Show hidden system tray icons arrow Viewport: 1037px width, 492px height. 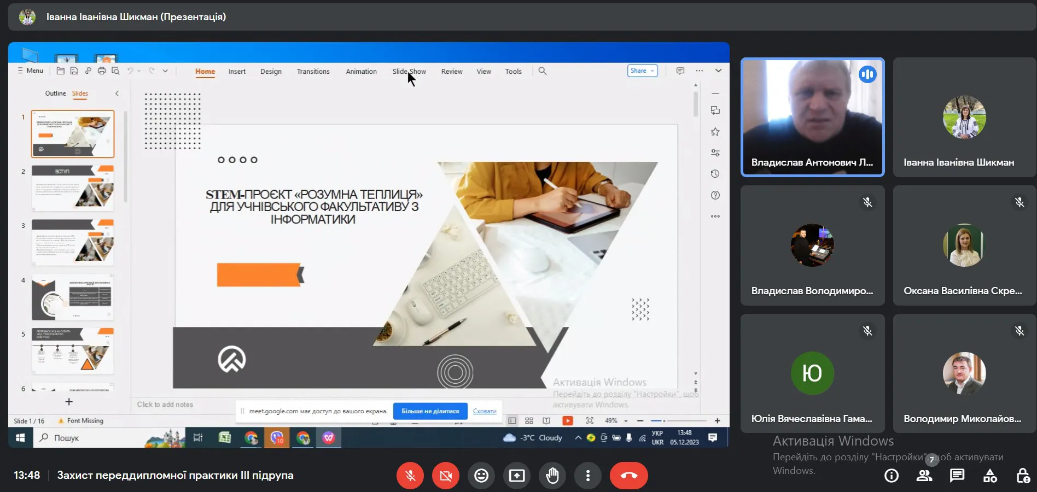(578, 437)
